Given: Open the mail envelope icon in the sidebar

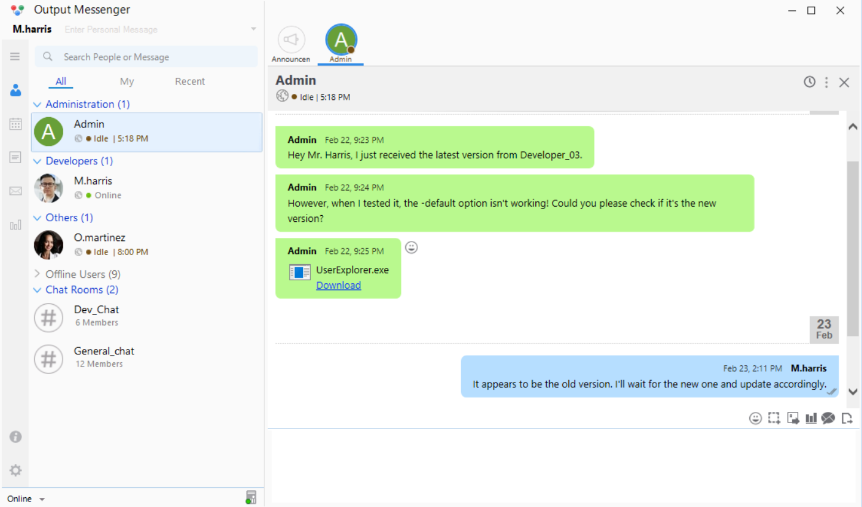Looking at the screenshot, I should (15, 191).
